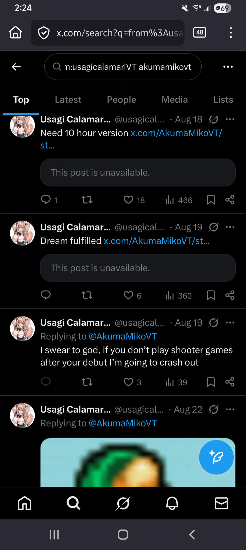Open the @AkumaMikoVT link in the shooter games reply

(123, 336)
